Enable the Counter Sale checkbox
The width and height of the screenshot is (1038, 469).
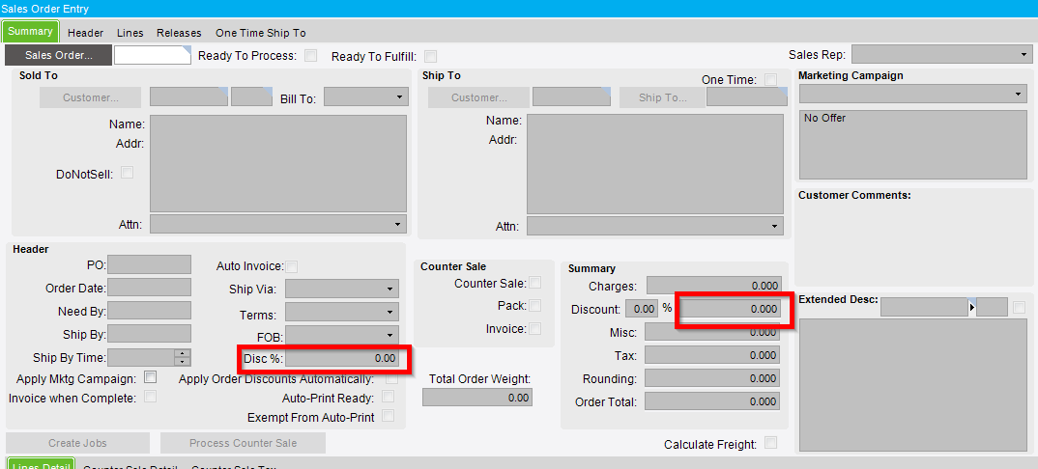tap(534, 283)
